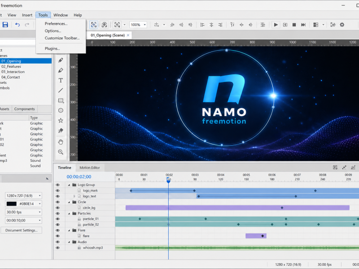Select the Line tool

tap(61, 91)
